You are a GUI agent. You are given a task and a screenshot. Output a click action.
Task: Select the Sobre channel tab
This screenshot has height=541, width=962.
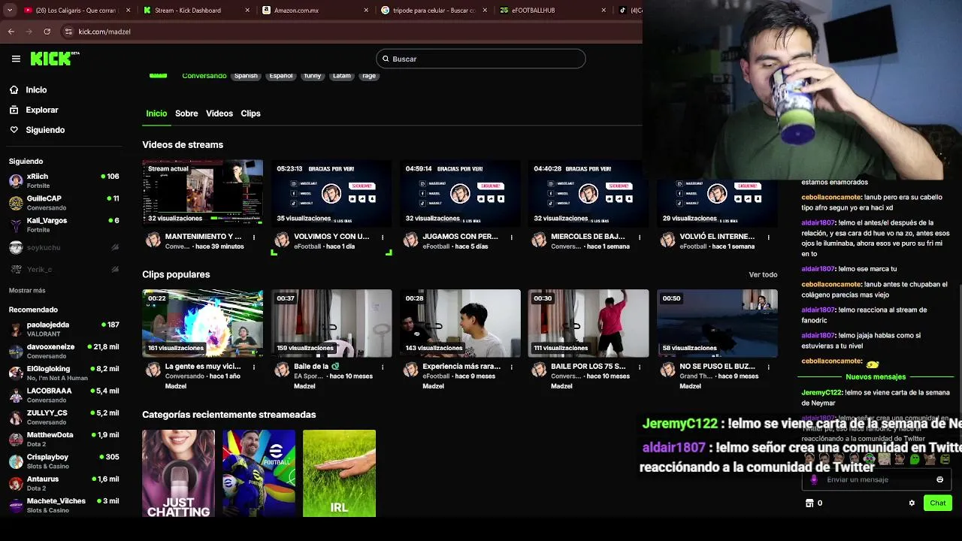186,113
